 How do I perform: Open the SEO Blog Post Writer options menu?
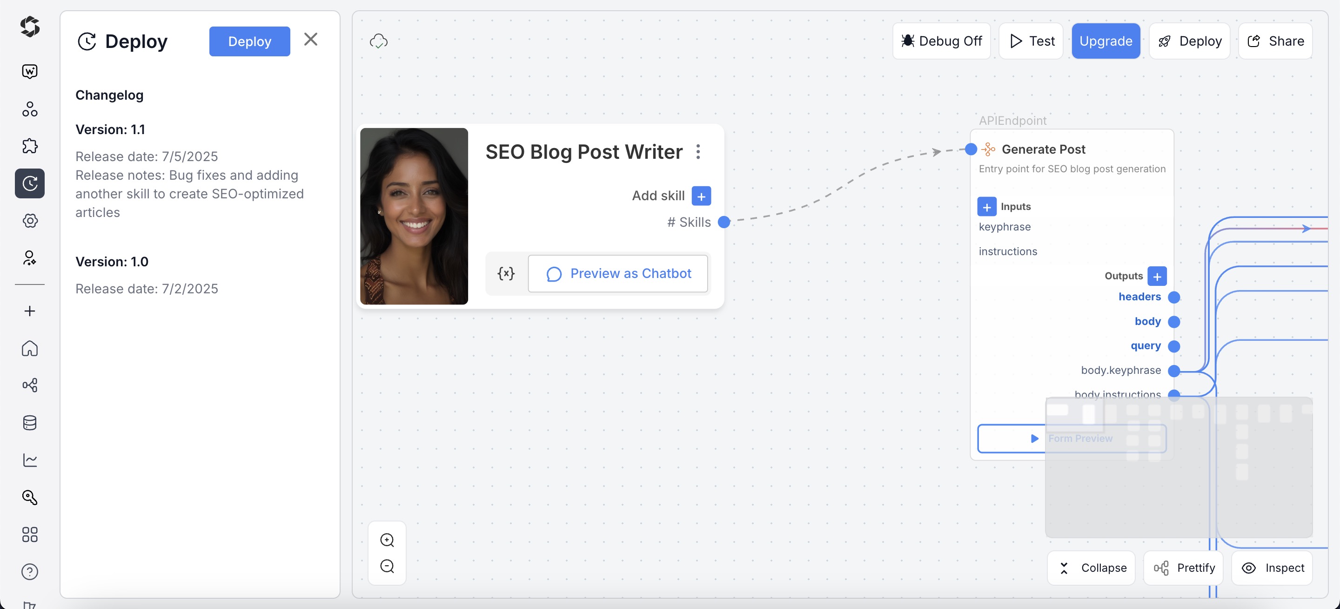point(698,151)
